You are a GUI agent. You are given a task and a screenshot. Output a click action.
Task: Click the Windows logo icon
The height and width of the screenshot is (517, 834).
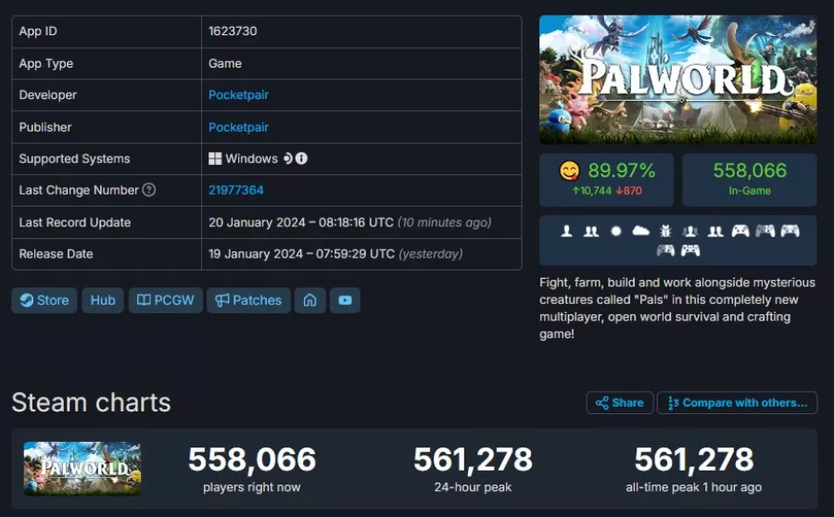tap(215, 158)
